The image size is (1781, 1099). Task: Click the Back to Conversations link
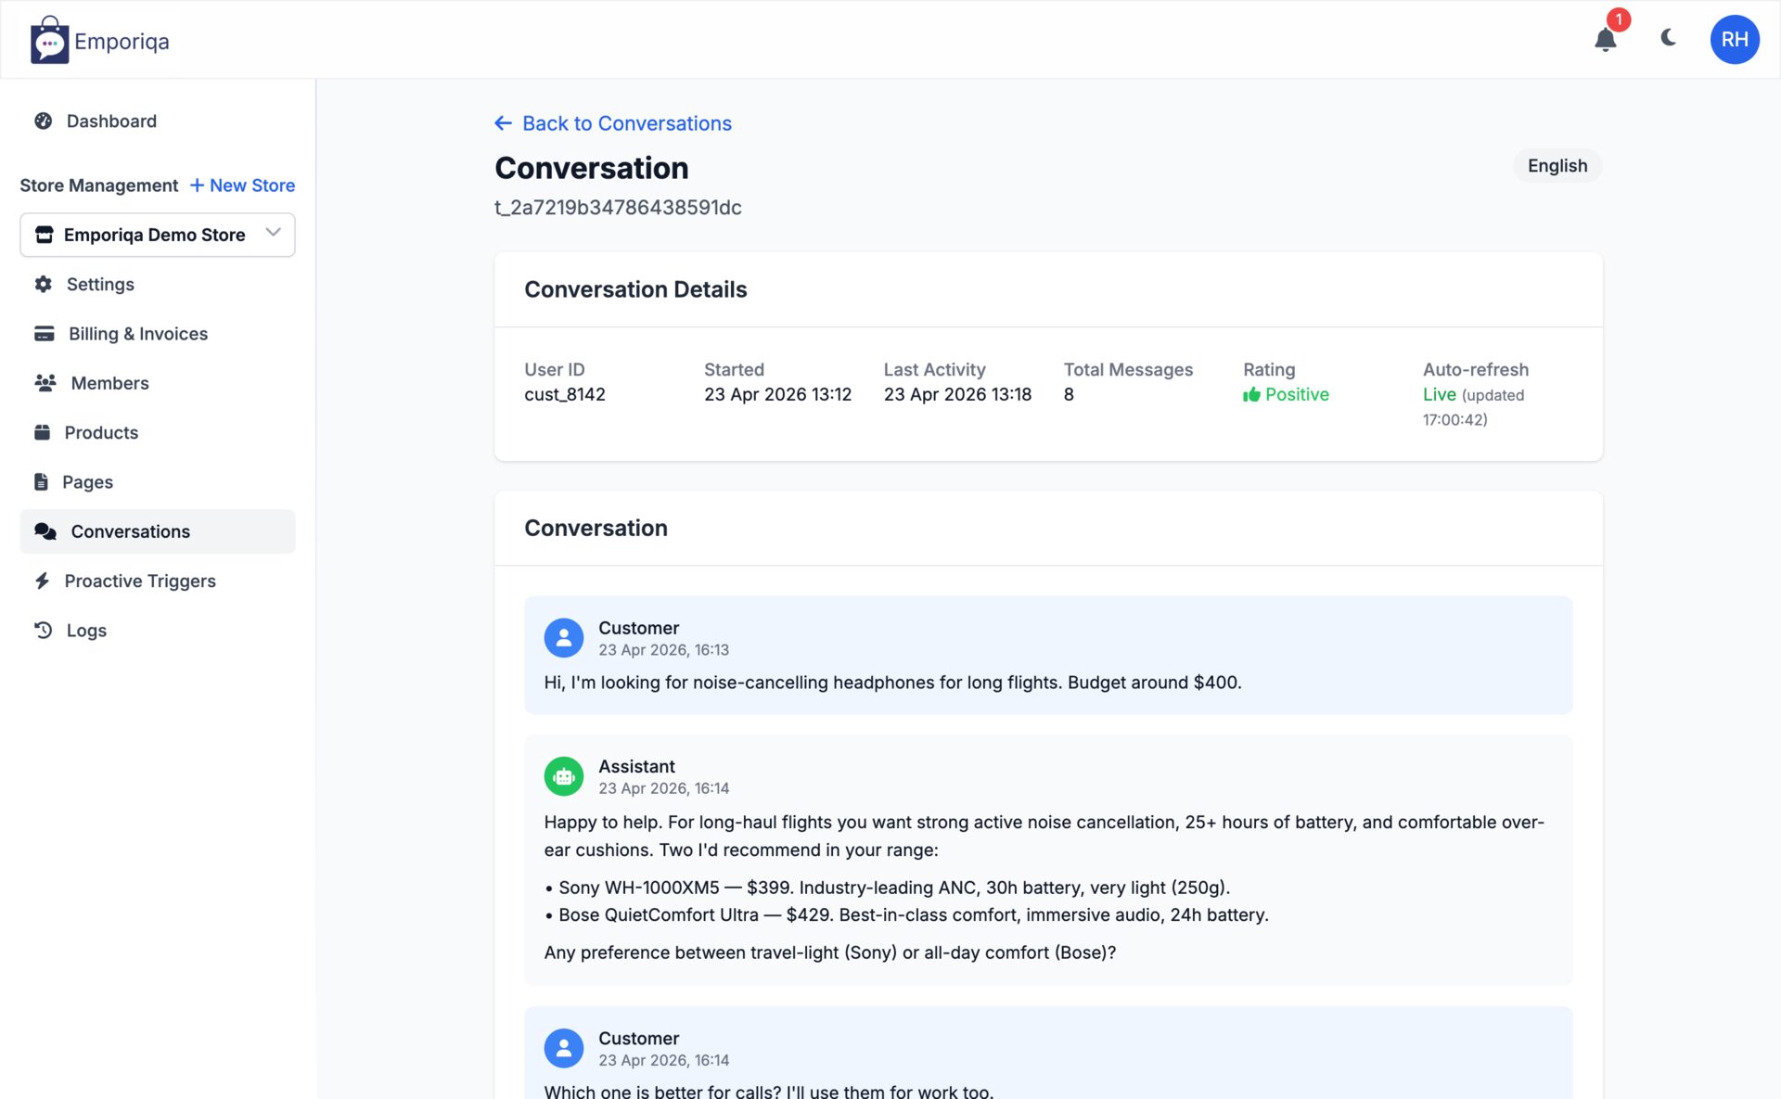(612, 122)
